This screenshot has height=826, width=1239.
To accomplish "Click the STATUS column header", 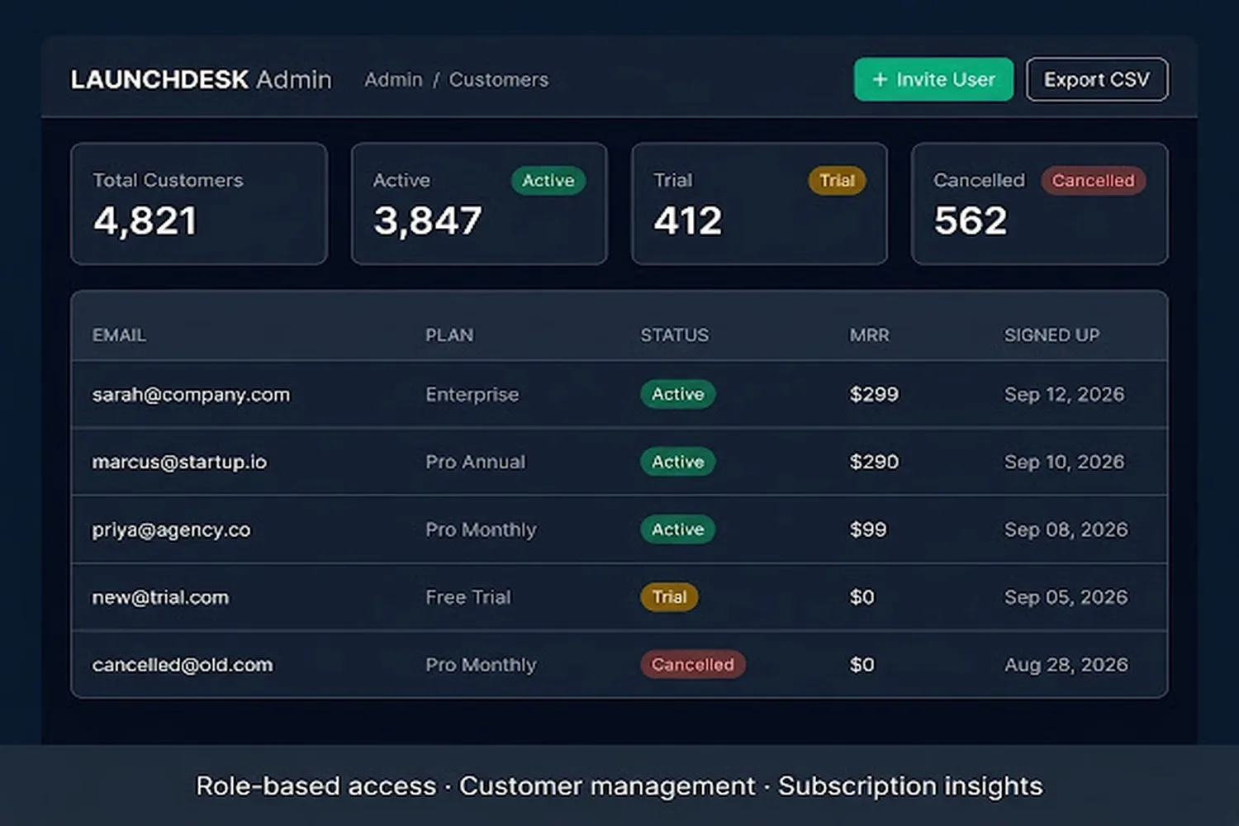I will [674, 335].
